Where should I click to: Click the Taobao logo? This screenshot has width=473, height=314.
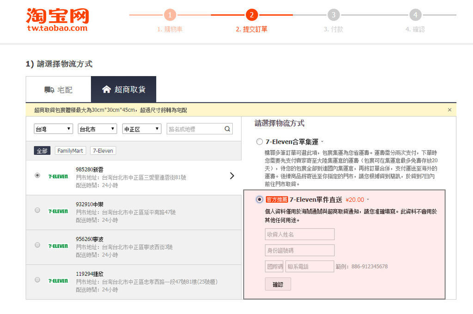[x=58, y=19]
